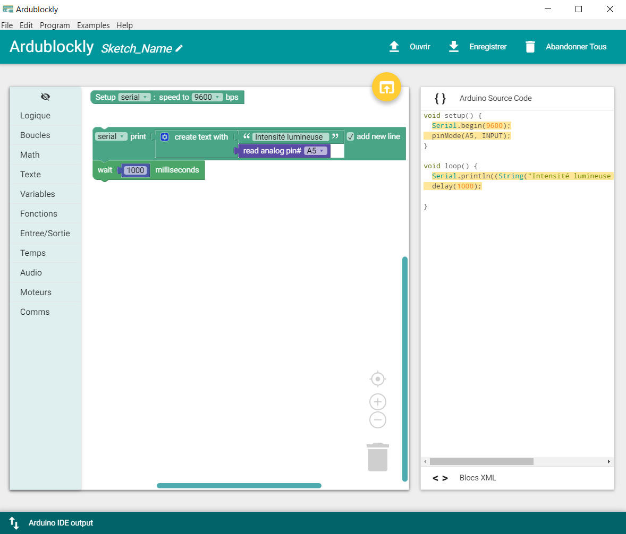Select the Entree/Sortie toolbox category

[x=45, y=233]
